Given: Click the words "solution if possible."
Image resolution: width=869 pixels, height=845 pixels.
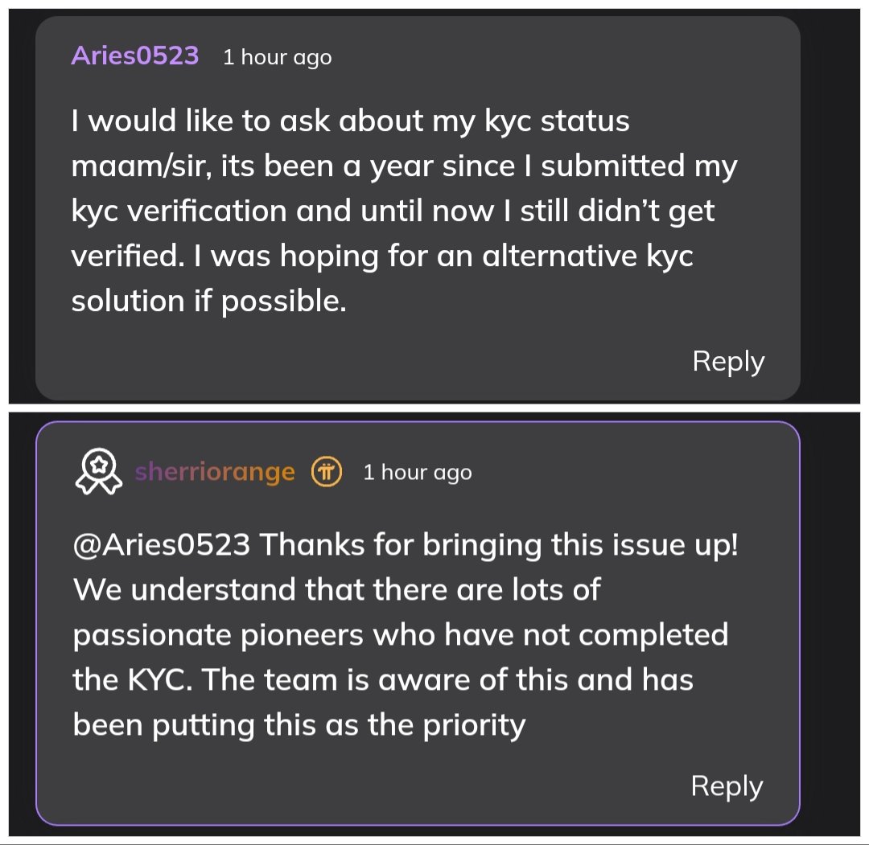Looking at the screenshot, I should coord(209,301).
